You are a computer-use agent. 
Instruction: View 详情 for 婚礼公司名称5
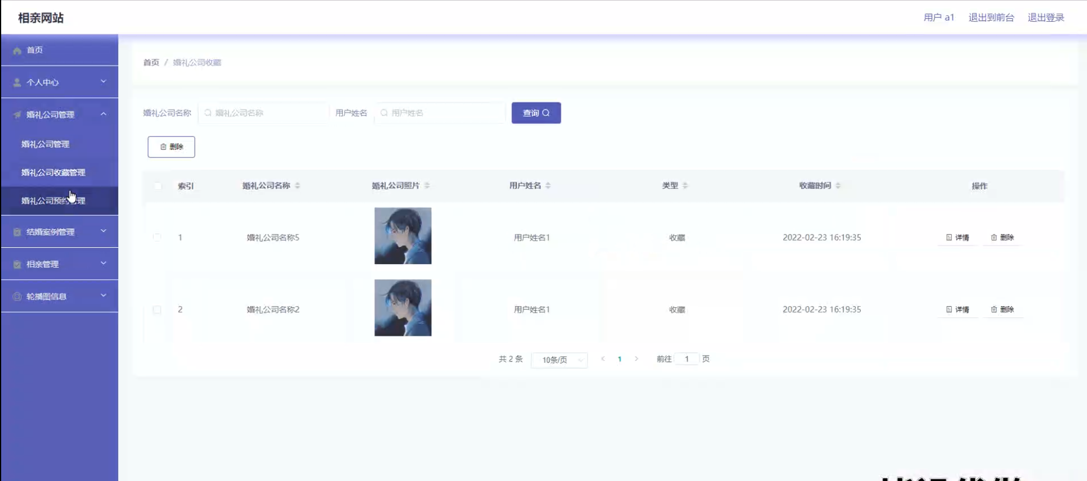pyautogui.click(x=958, y=237)
